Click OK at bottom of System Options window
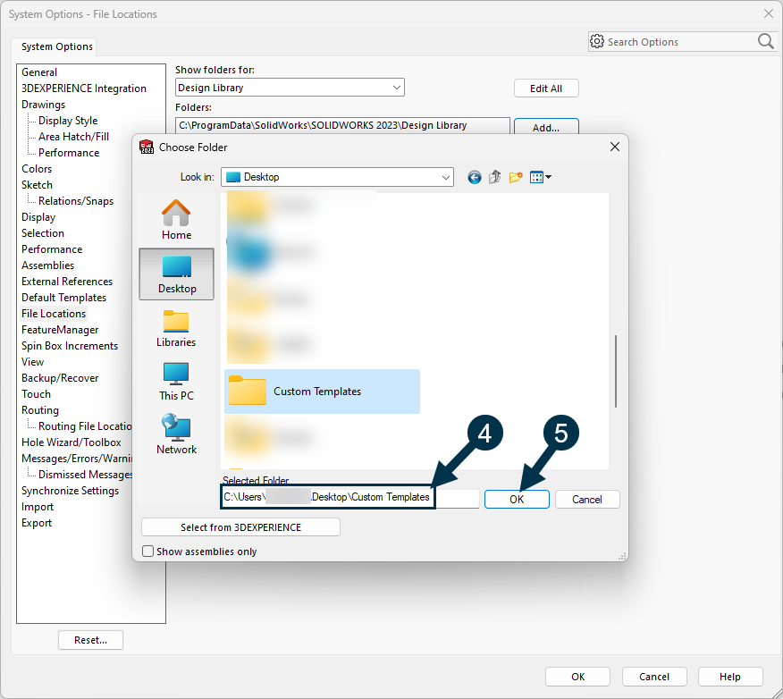Screen dimensions: 783x699 coord(577,677)
